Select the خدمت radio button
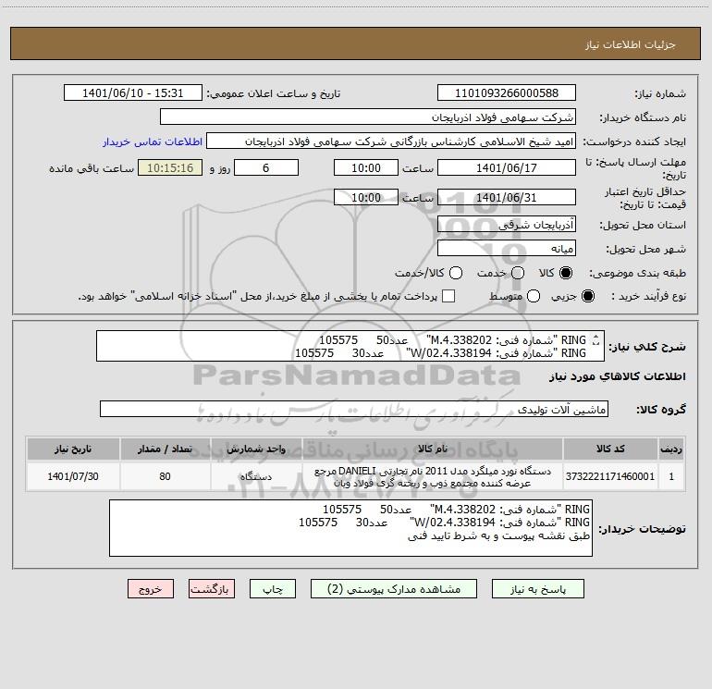The width and height of the screenshot is (712, 689). point(518,273)
